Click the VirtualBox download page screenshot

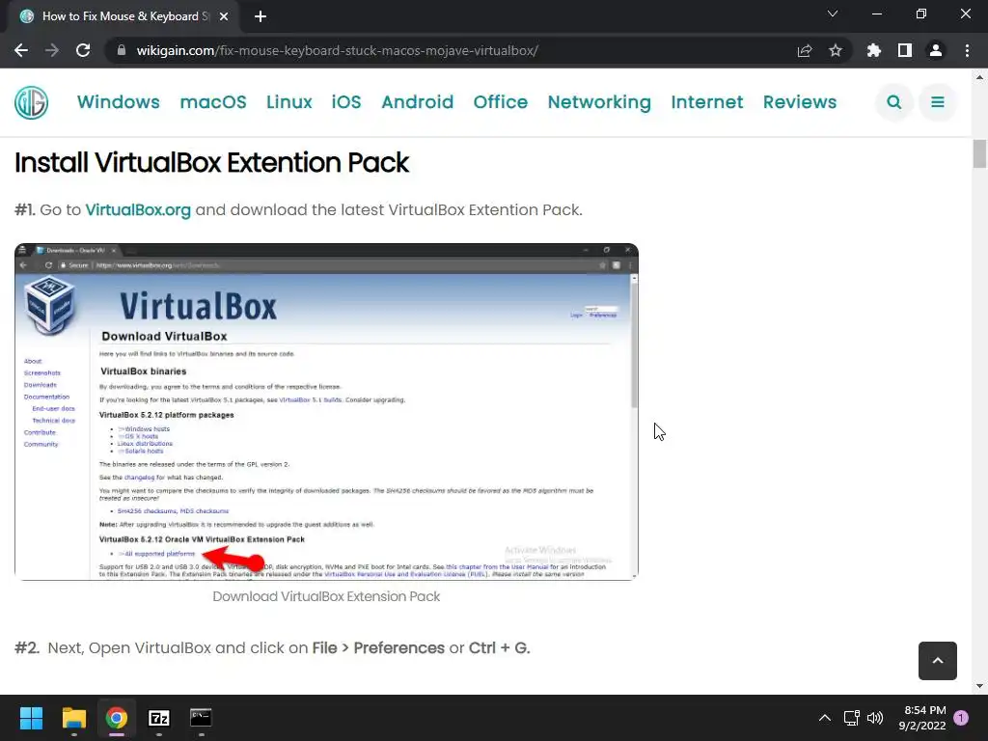326,411
